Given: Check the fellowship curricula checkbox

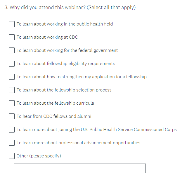Looking at the screenshot, I should (x=12, y=103).
